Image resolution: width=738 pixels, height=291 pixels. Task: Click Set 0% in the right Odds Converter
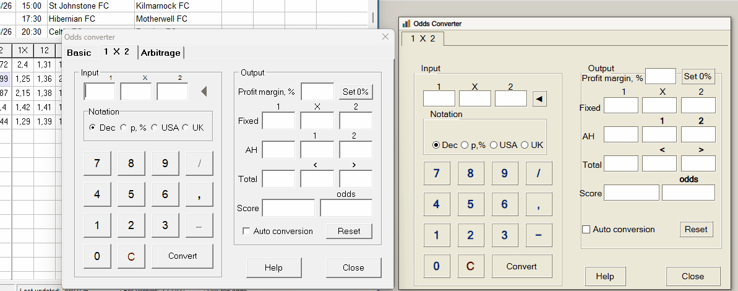pyautogui.click(x=697, y=76)
